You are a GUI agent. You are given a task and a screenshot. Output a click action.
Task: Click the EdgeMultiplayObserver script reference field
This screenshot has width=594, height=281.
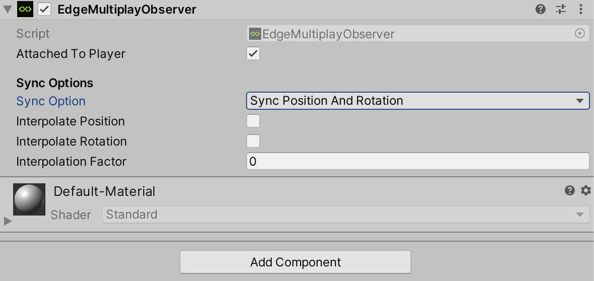click(418, 34)
